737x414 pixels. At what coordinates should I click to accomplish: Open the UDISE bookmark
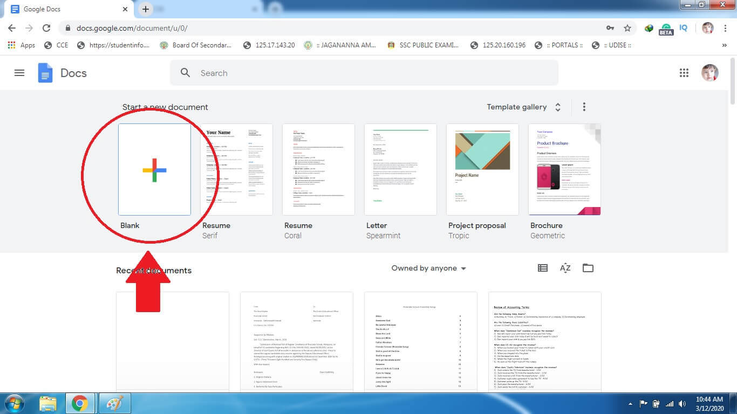[x=611, y=45]
